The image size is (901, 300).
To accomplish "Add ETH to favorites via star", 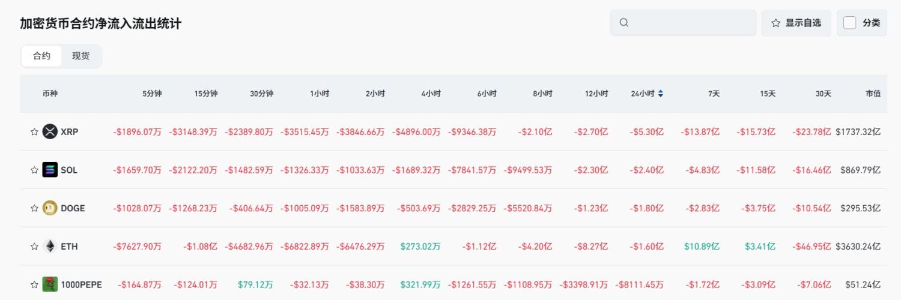I will pyautogui.click(x=34, y=247).
